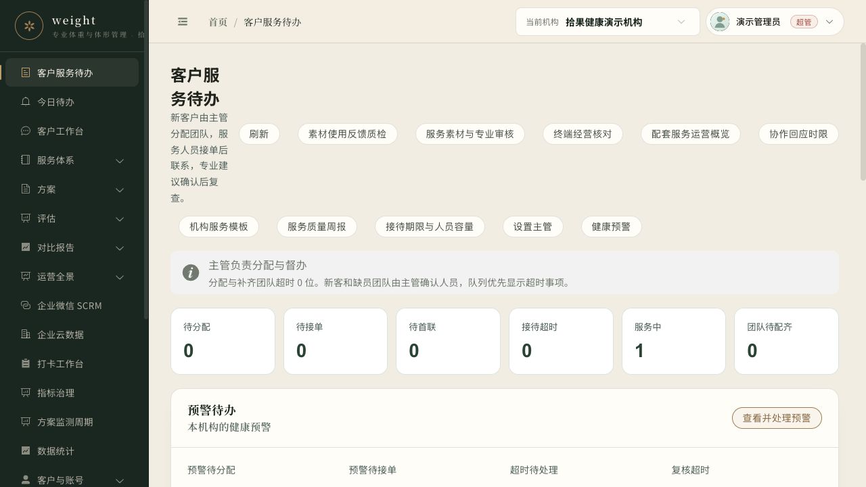The width and height of the screenshot is (866, 487).
Task: Click the info icon in 主管负责分配与督办 notice
Action: click(x=191, y=273)
